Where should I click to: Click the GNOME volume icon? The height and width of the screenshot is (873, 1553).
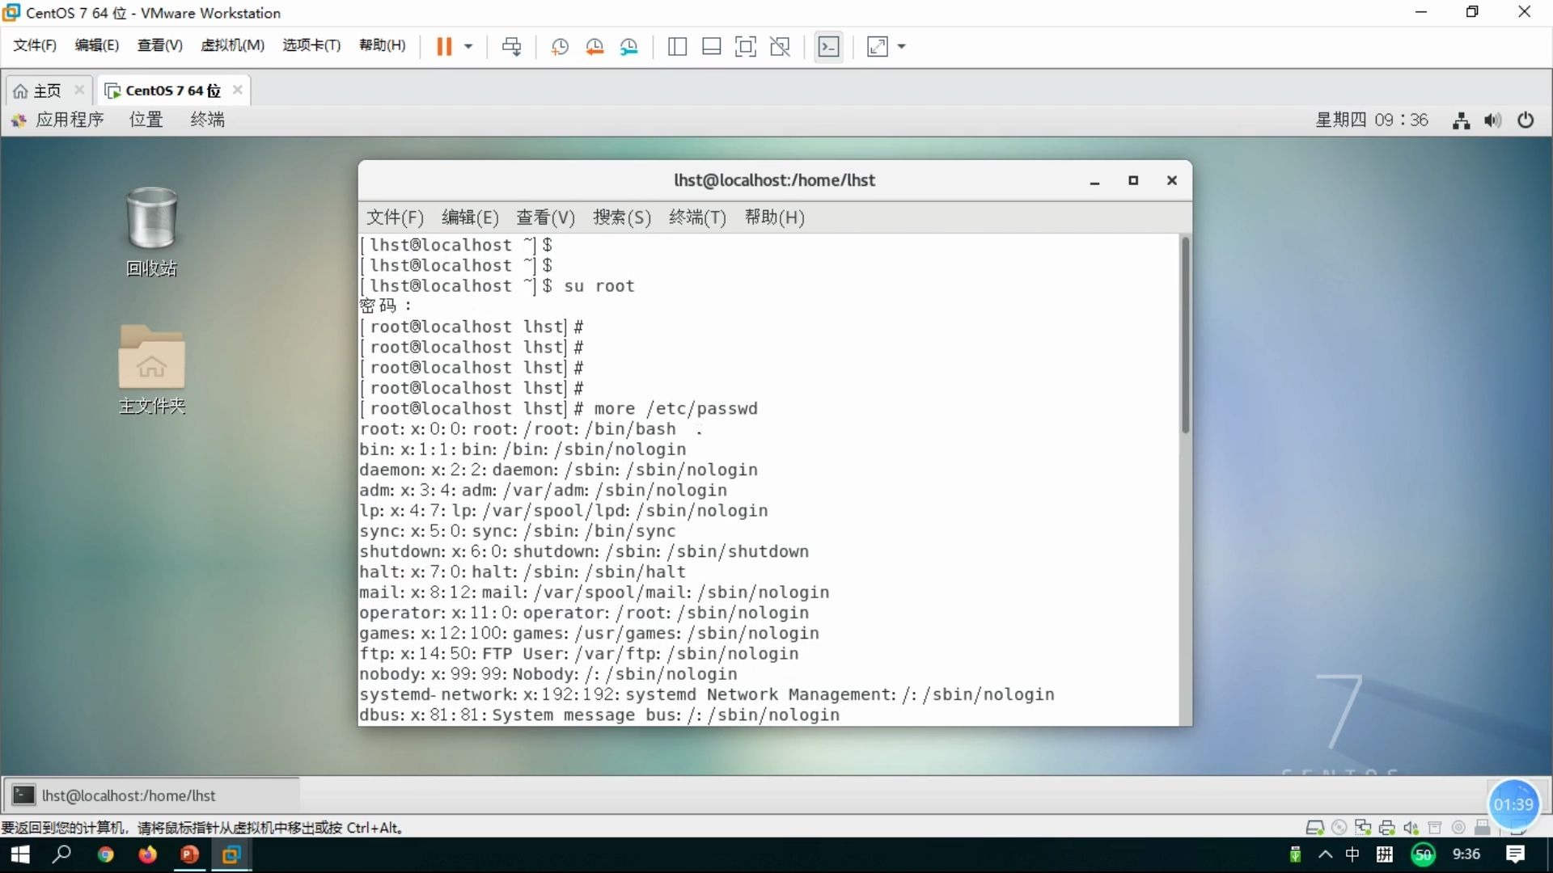[1493, 120]
